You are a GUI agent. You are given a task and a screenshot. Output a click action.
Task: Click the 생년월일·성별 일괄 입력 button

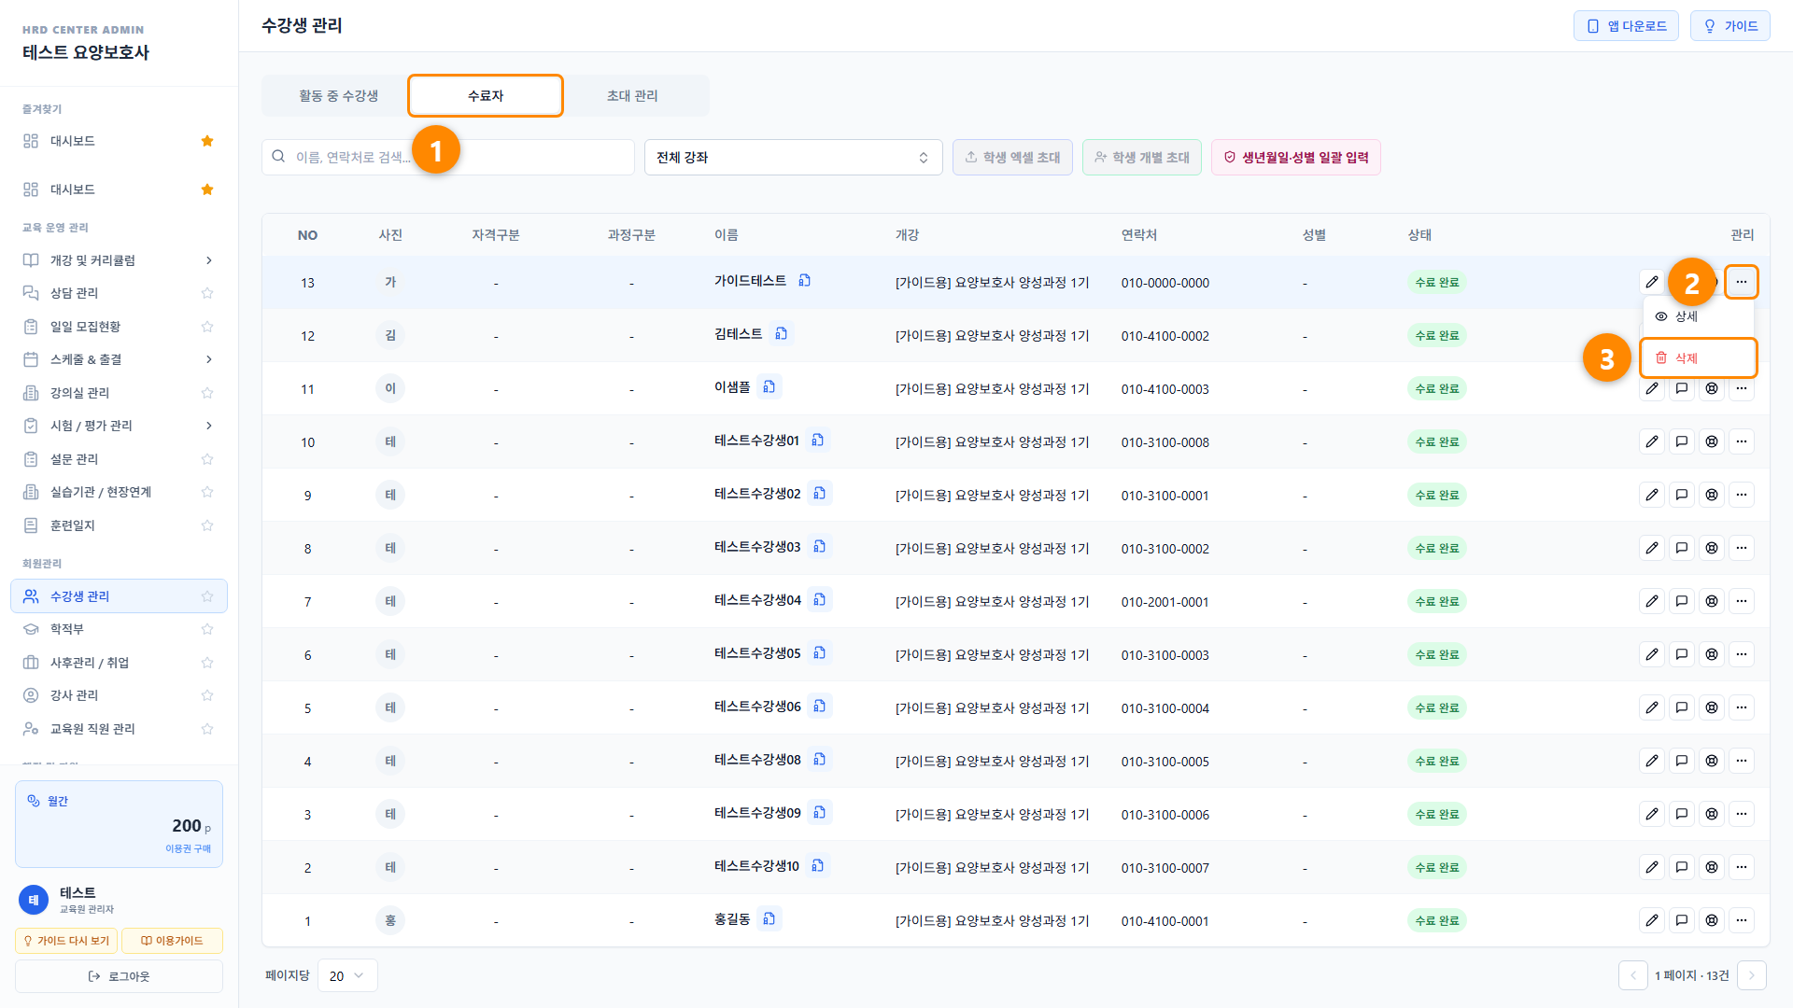[x=1296, y=157]
